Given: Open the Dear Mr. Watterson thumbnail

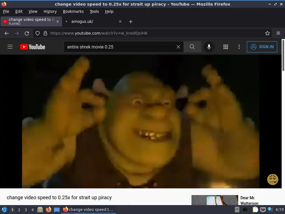Looking at the screenshot, I should pyautogui.click(x=215, y=200).
